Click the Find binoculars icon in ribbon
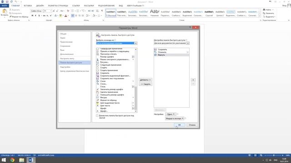This screenshot has height=163, width=291. coord(264,10)
